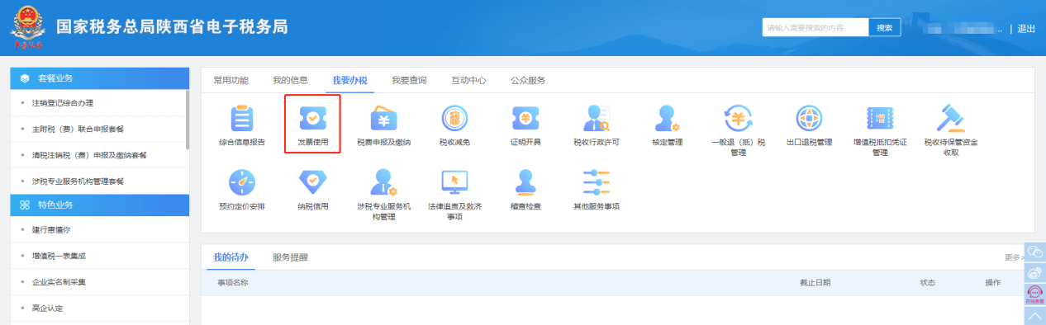Choose the 证明开具 icon
This screenshot has height=325, width=1046.
tap(525, 120)
